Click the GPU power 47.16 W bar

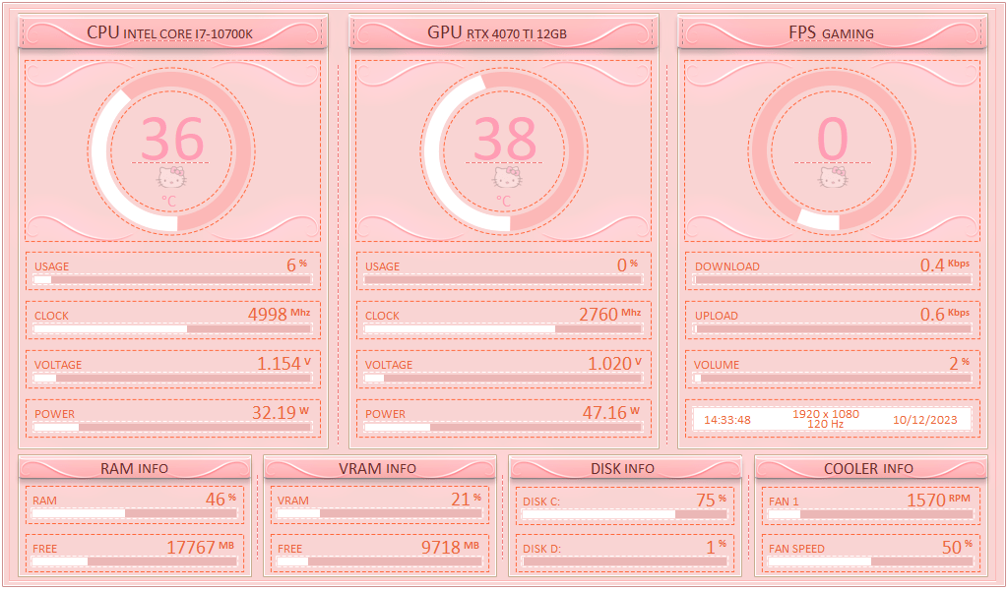[x=503, y=428]
